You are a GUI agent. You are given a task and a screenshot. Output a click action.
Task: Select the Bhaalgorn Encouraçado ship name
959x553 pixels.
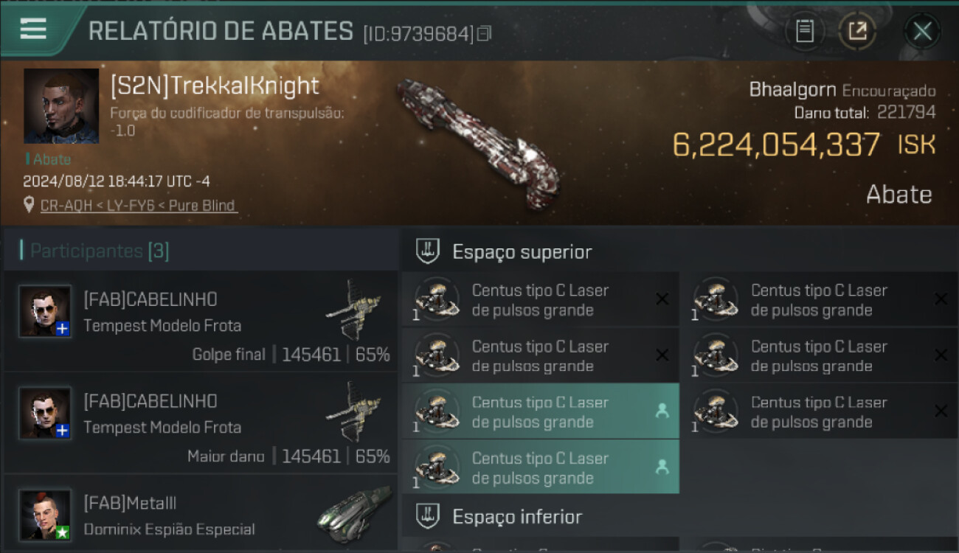tap(842, 90)
